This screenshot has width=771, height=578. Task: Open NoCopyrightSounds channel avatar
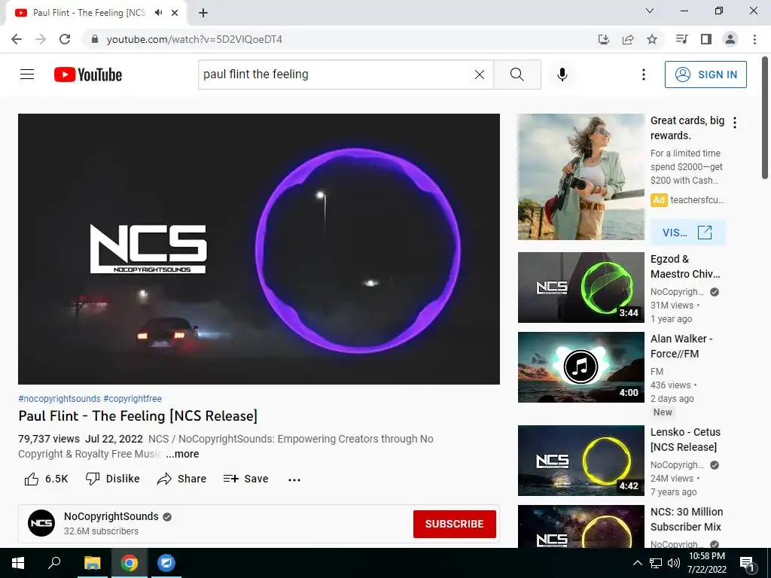click(41, 524)
